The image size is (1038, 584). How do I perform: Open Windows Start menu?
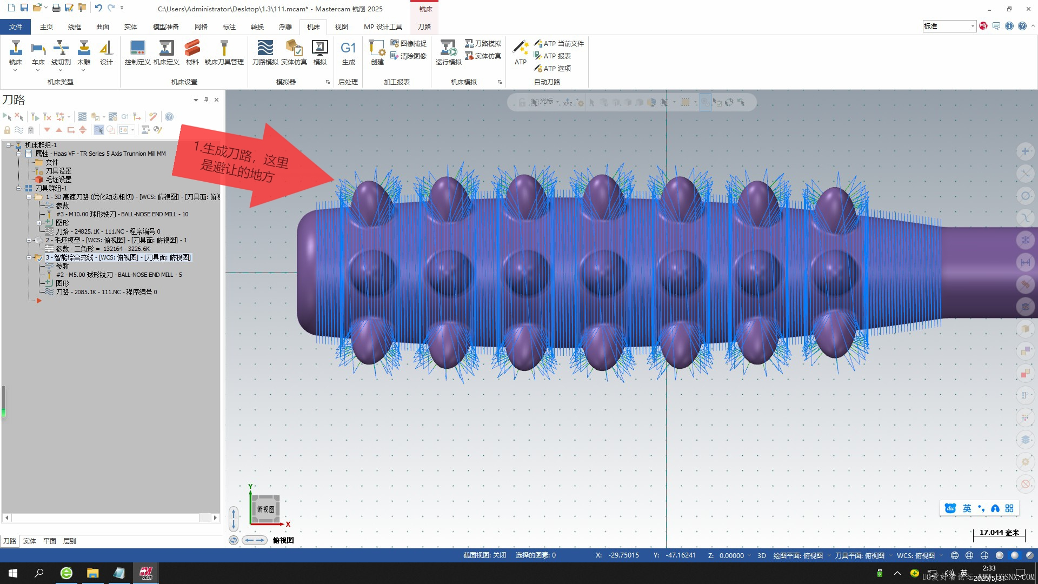click(13, 573)
